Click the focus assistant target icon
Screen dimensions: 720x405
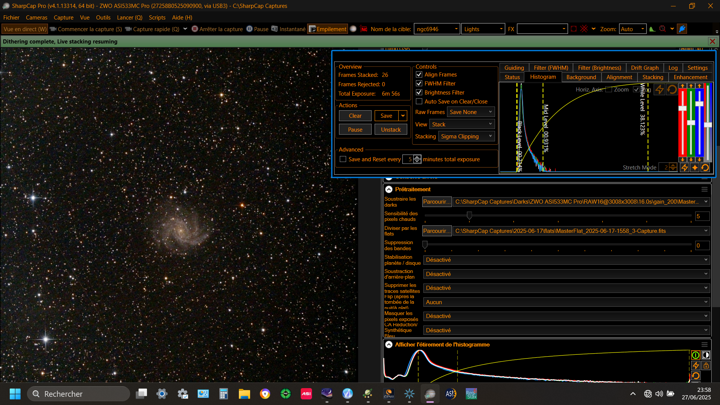pyautogui.click(x=663, y=29)
